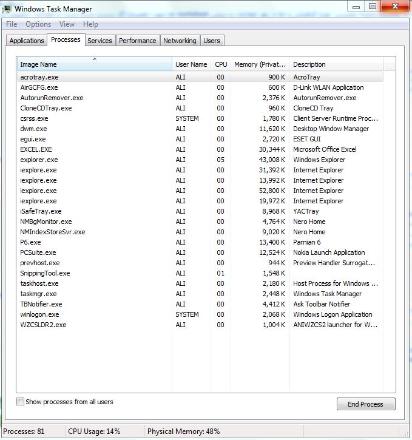The width and height of the screenshot is (412, 440).
Task: Select the PCSuite.exe process
Action: click(200, 252)
